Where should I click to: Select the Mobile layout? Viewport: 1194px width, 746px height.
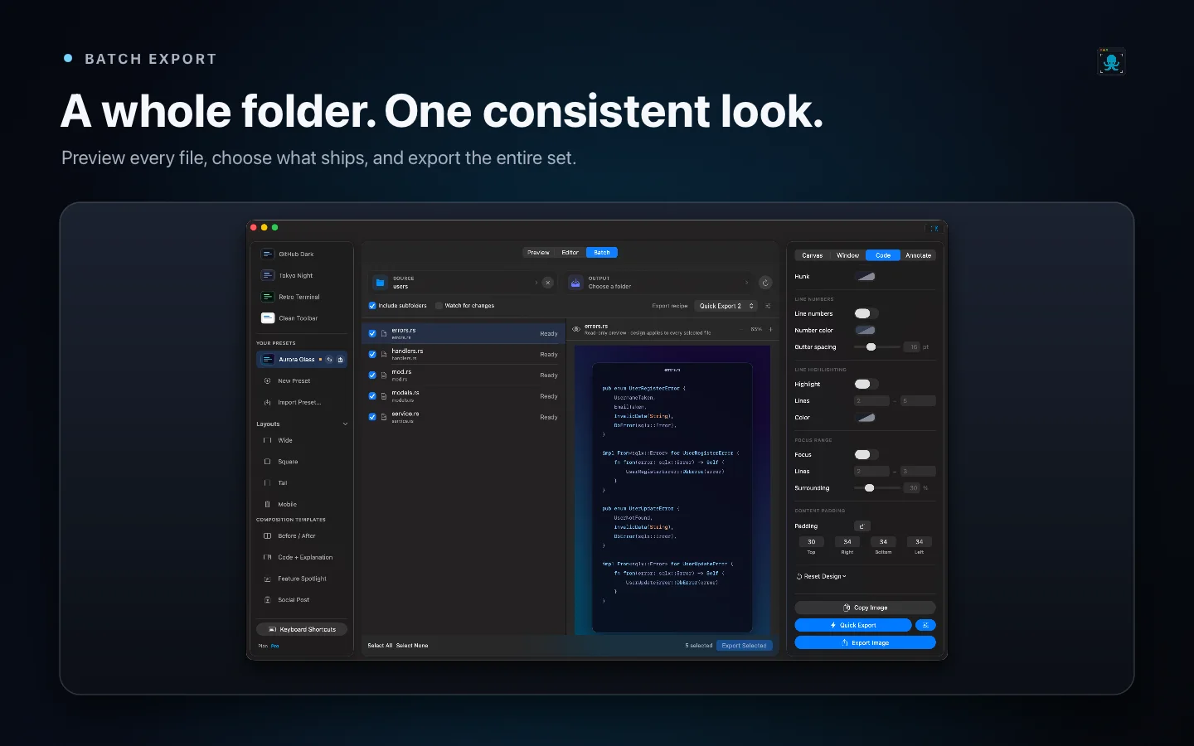click(301, 504)
